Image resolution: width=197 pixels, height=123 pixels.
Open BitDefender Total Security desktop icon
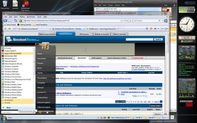pyautogui.click(x=25, y=6)
